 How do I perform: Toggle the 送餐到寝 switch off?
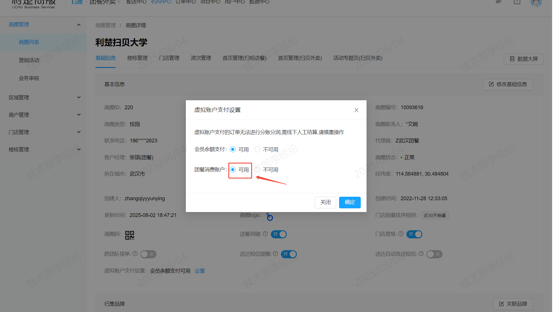279,234
